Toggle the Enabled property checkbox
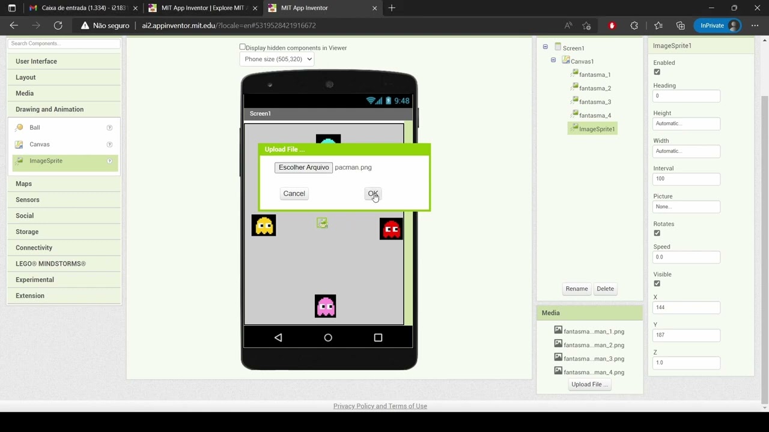769x432 pixels. 657,72
